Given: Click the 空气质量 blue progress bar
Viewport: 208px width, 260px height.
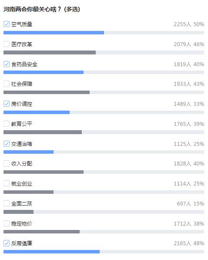Looking at the screenshot, I should tap(54, 33).
